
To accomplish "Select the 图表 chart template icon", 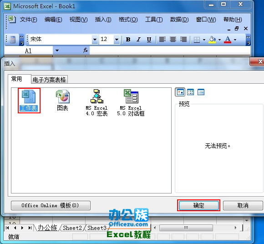I will (63, 100).
